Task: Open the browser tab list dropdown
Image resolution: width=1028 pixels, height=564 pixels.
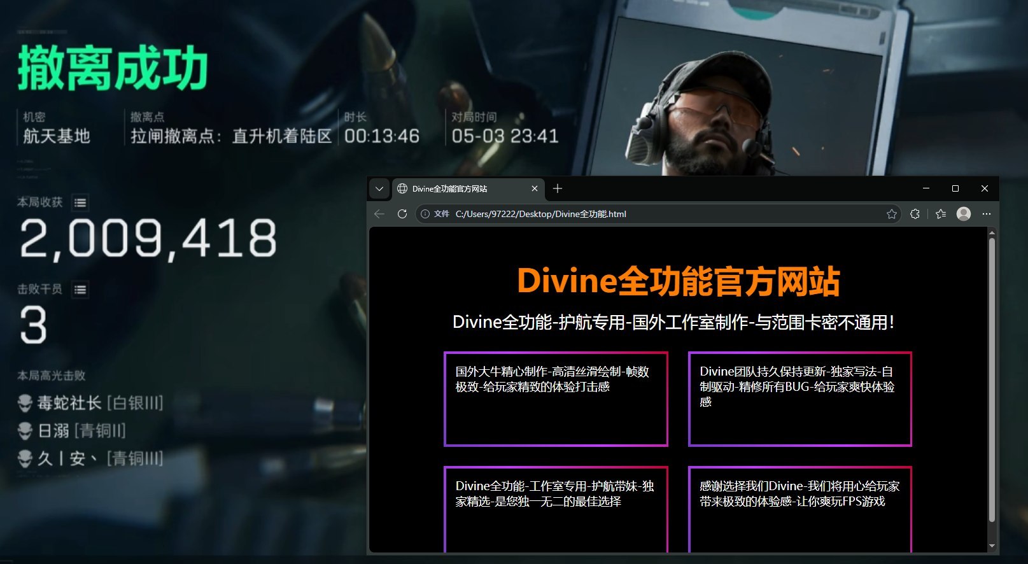Action: (x=379, y=189)
